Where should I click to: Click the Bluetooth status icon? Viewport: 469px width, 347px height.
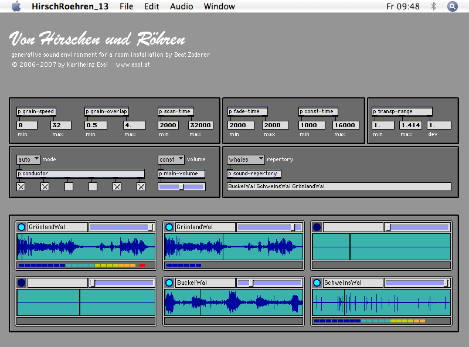[x=434, y=6]
